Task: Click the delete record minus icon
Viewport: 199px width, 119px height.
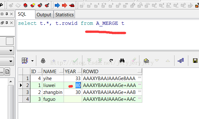Action: click(x=65, y=61)
